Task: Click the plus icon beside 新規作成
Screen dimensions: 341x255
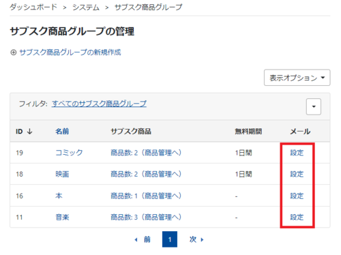Action: tap(14, 52)
